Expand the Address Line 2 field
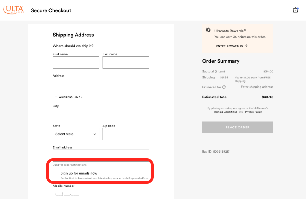 tap(71, 97)
